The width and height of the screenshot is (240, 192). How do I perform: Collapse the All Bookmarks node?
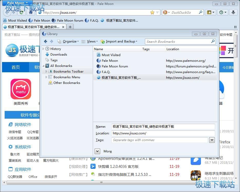[43, 66]
